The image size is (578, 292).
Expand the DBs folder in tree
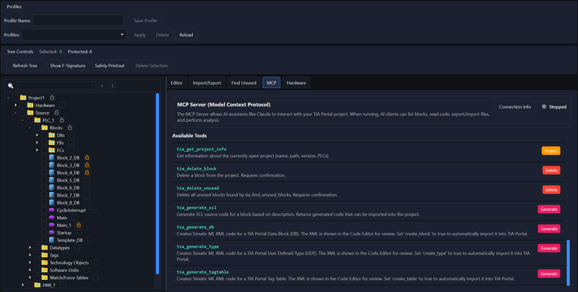pyautogui.click(x=37, y=135)
